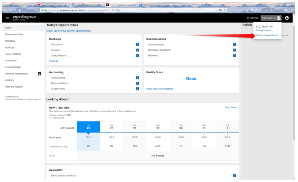Click Competitive Set Avg value 156
This screenshot has height=182, width=298.
[x=88, y=146]
